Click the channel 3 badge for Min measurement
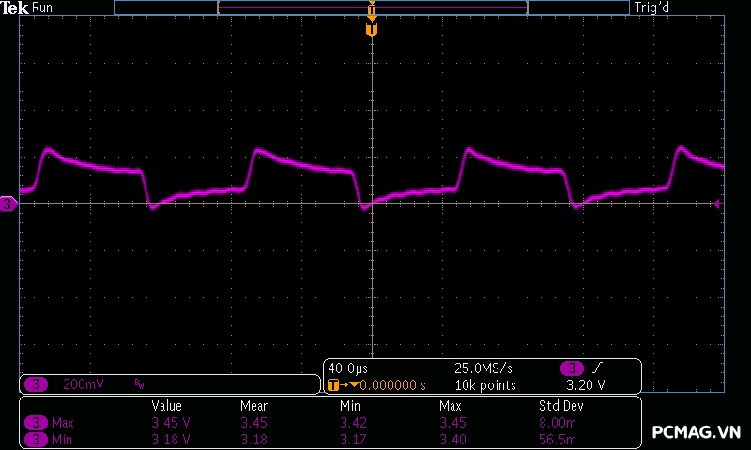751x450 pixels. [x=36, y=439]
